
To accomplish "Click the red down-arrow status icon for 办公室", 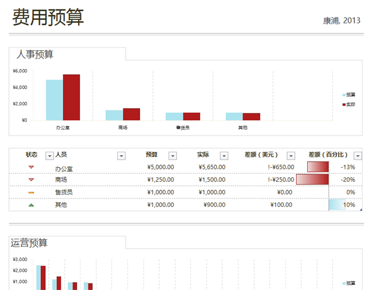I will tap(31, 167).
